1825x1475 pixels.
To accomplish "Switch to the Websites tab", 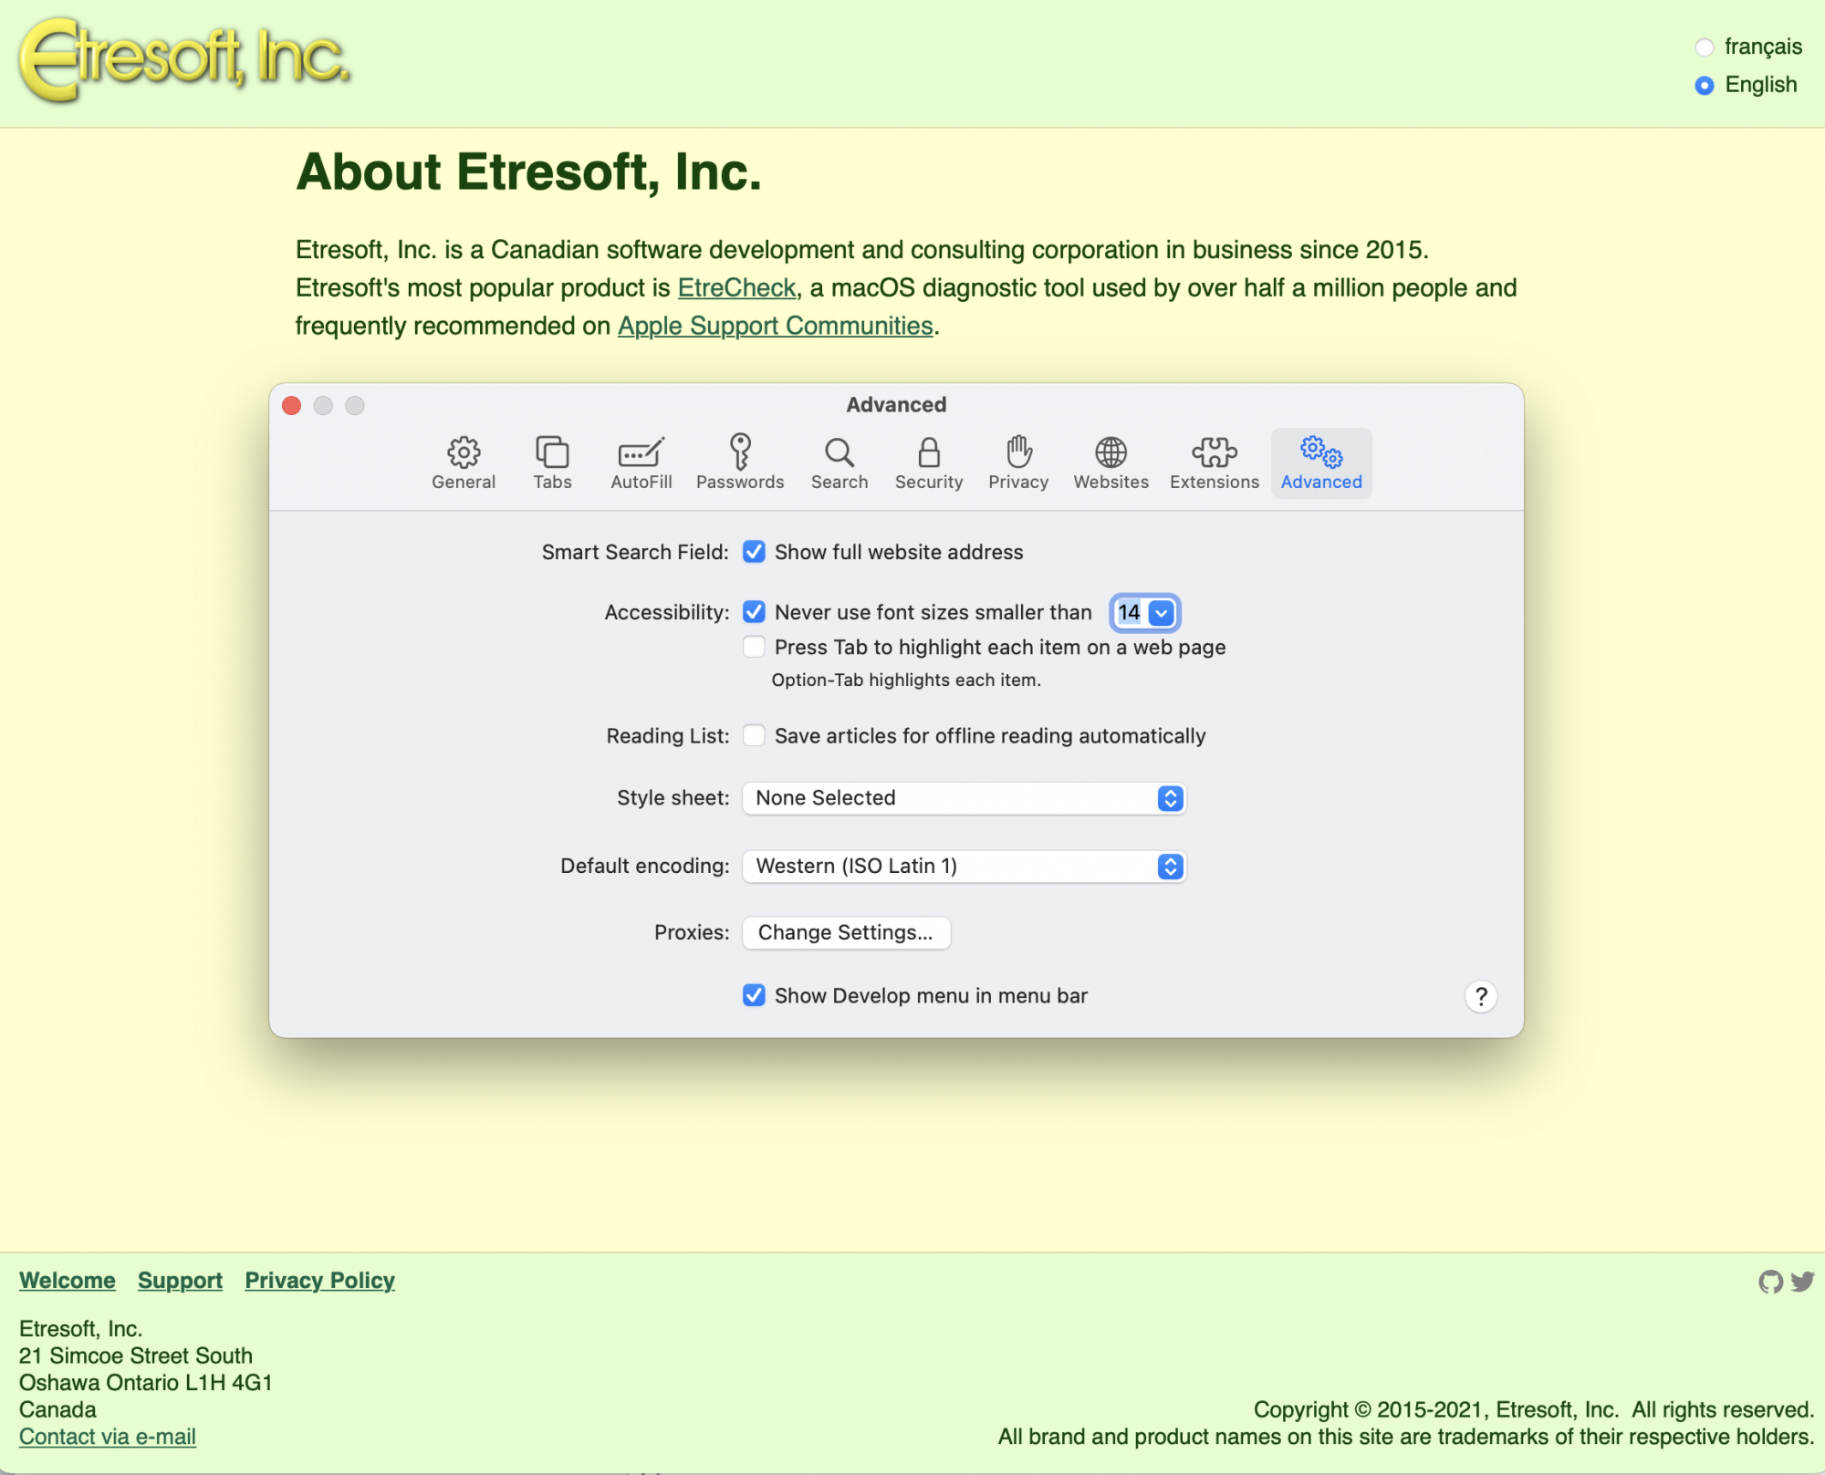I will (1111, 462).
